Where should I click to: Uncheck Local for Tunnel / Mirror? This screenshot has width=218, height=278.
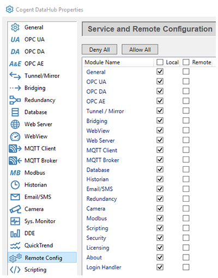tap(160, 111)
